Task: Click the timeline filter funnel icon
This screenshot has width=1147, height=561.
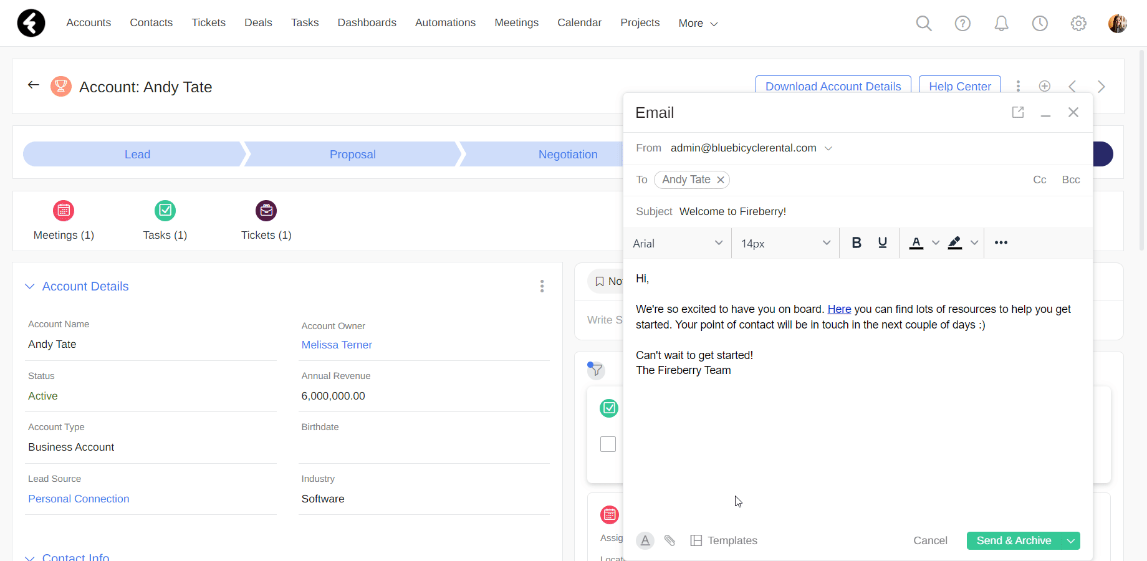Action: pyautogui.click(x=596, y=370)
